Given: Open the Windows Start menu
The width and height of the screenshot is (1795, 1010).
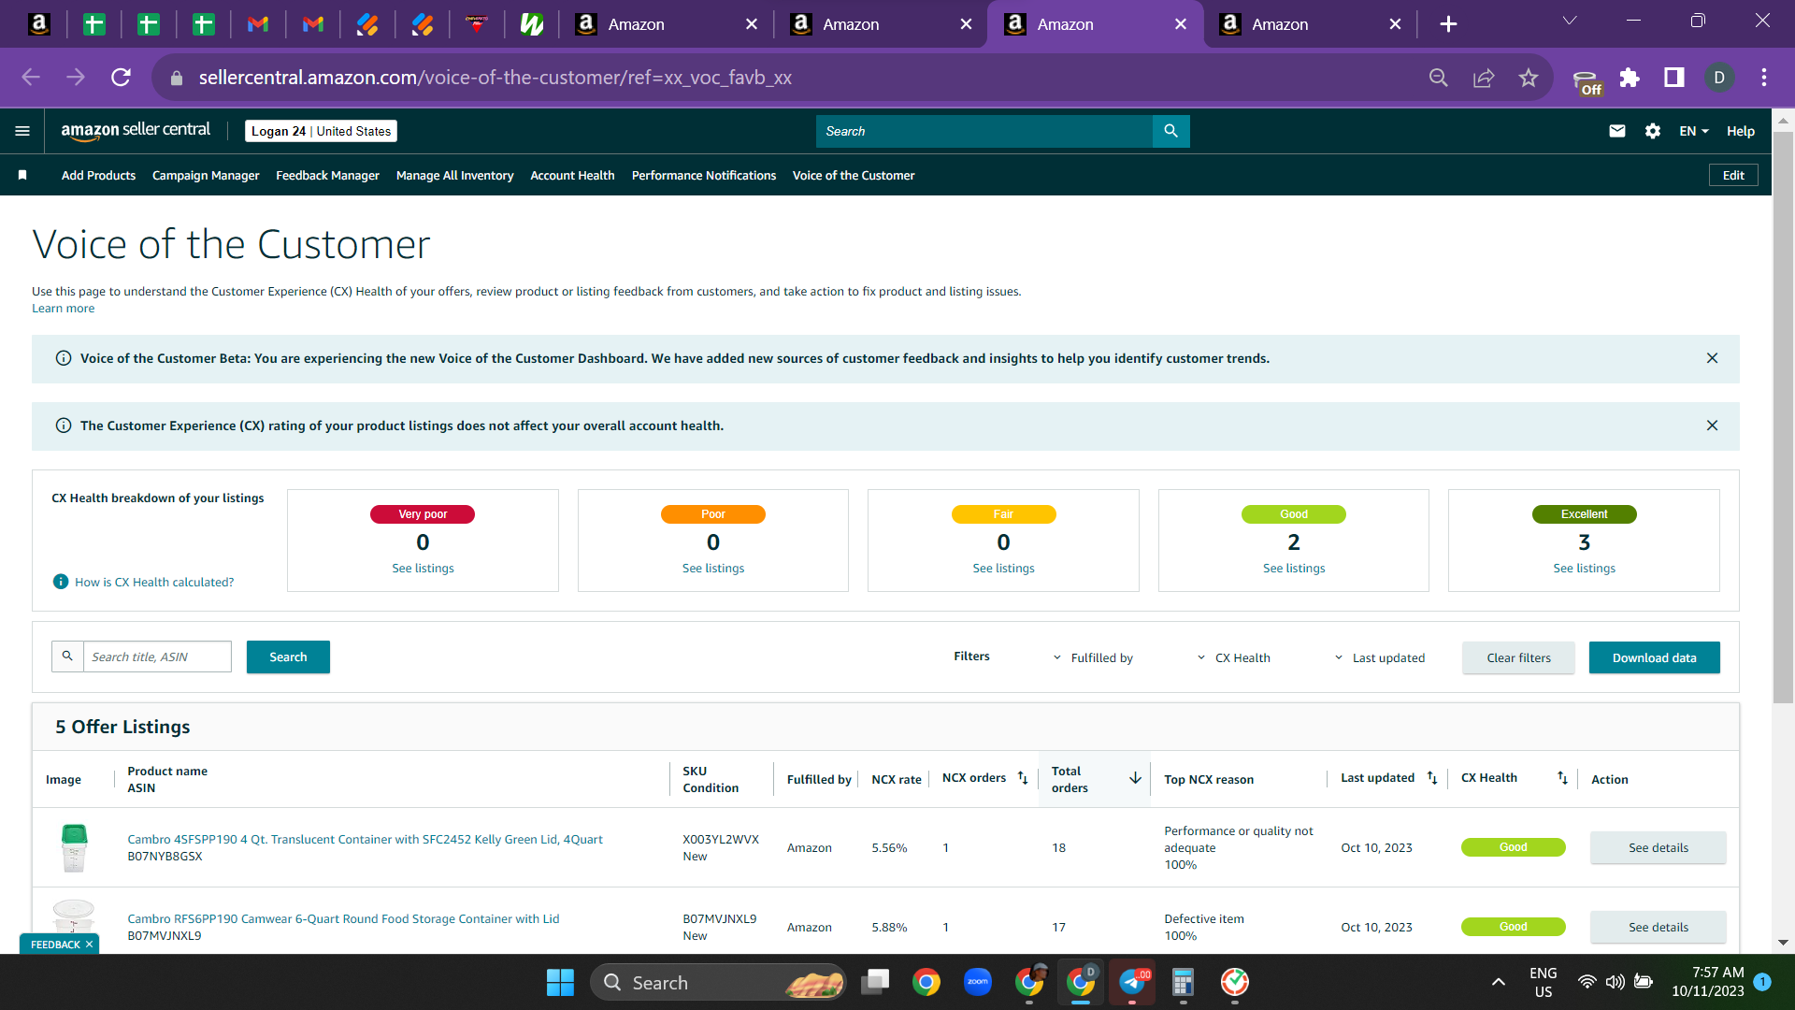Looking at the screenshot, I should [560, 982].
